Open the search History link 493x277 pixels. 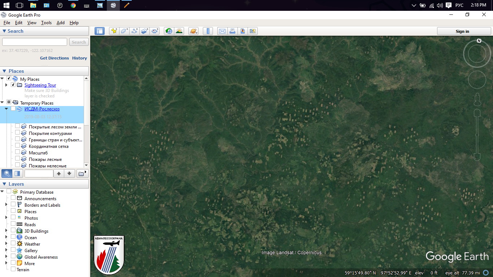(79, 58)
